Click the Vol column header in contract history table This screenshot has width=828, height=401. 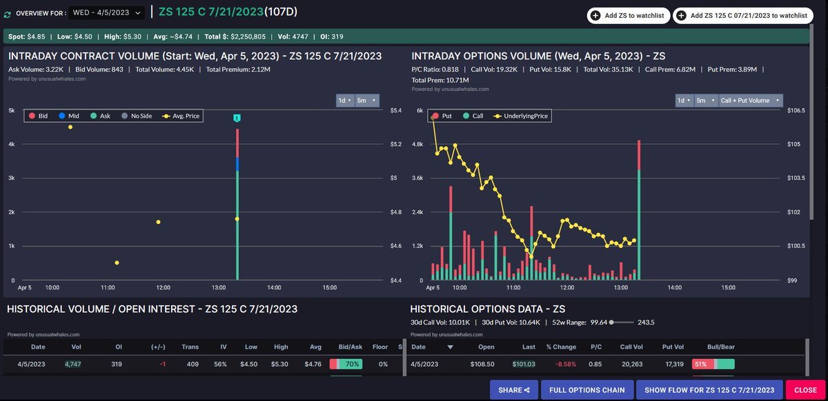pyautogui.click(x=77, y=347)
